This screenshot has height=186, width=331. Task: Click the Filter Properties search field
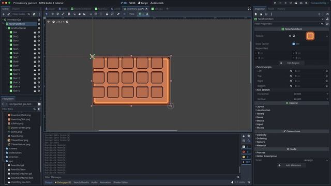point(289,24)
